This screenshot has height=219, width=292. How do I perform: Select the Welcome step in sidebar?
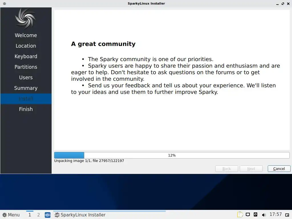(x=26, y=35)
